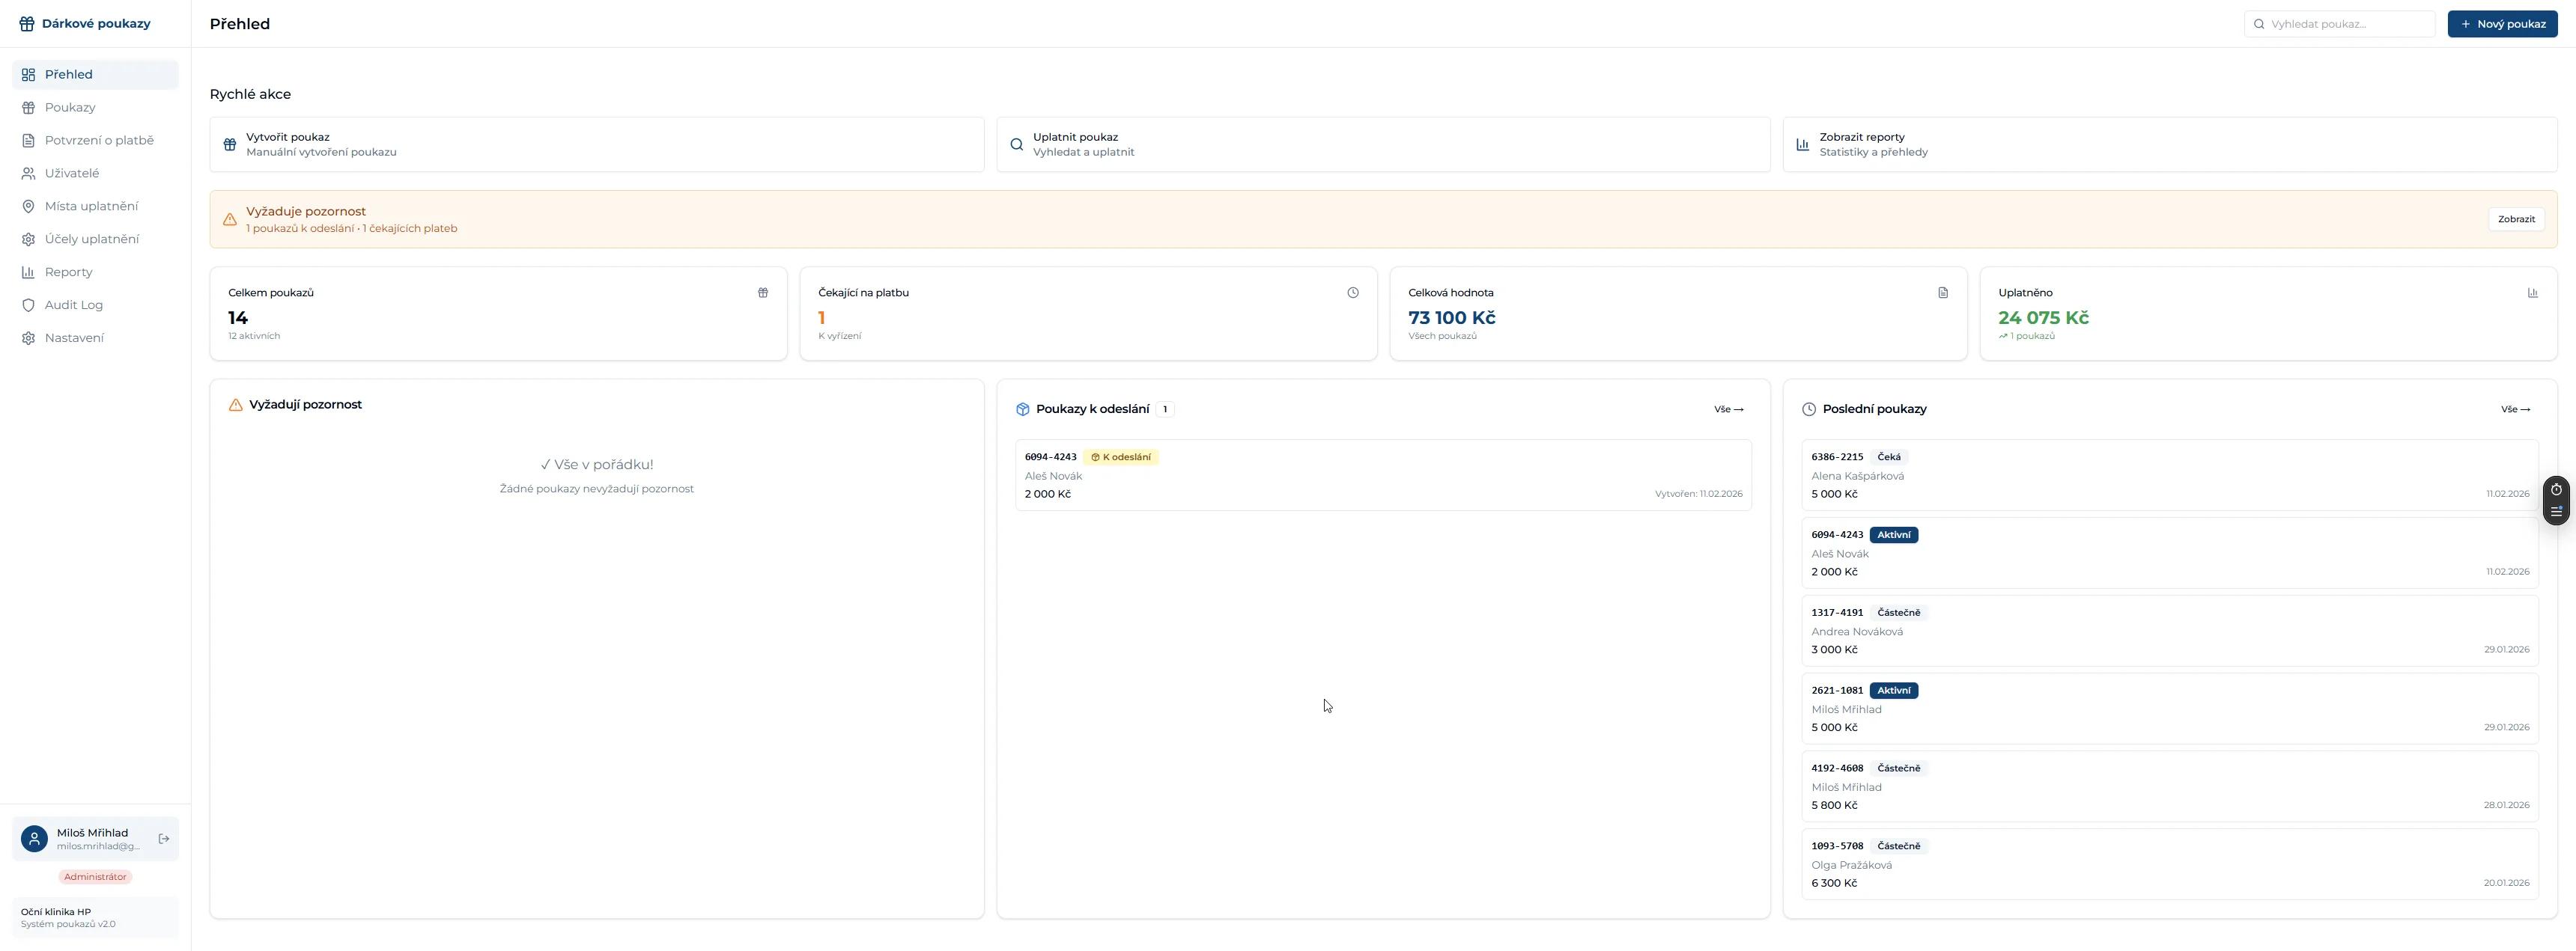Click the gift icon in Celkem poukazů card

(x=763, y=293)
